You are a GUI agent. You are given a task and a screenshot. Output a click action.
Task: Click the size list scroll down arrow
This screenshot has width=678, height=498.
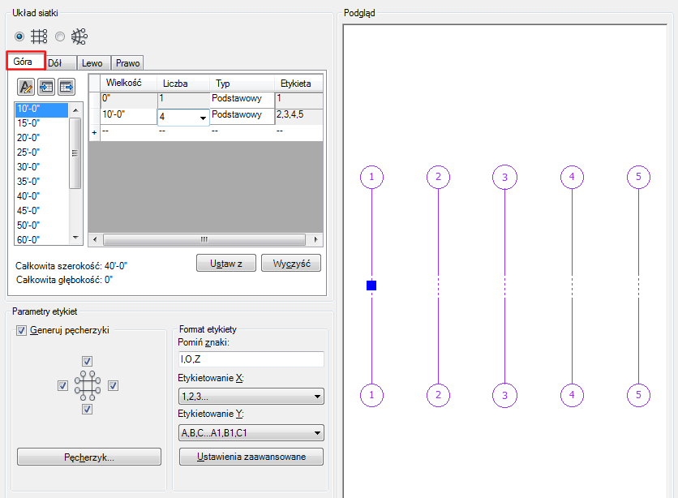[x=75, y=238]
